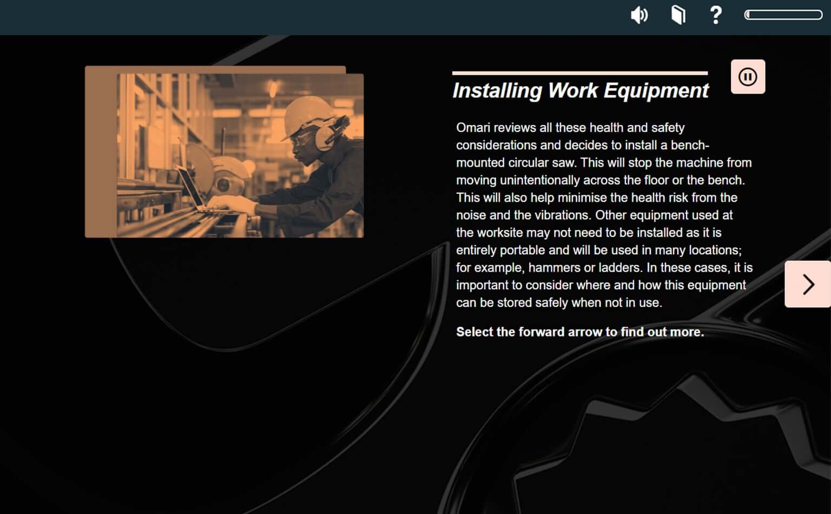Open the glossary book icon
The height and width of the screenshot is (514, 831).
678,15
